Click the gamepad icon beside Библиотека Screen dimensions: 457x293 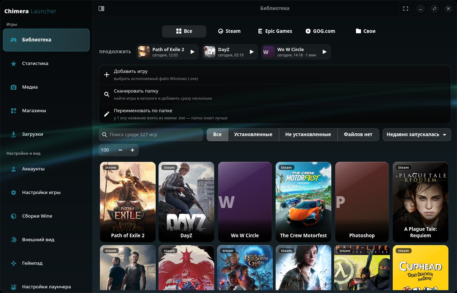tap(14, 40)
